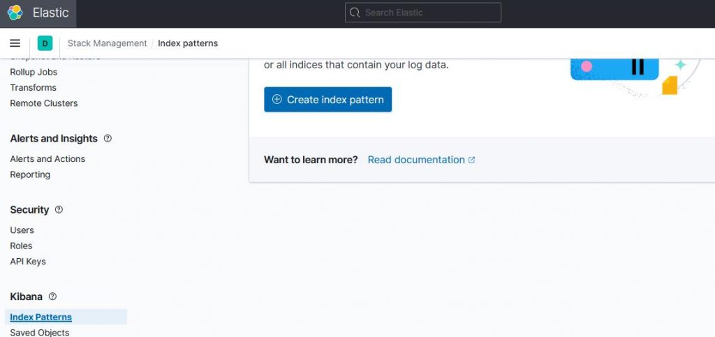
Task: Go to Stack Management breadcrumb
Action: point(107,43)
